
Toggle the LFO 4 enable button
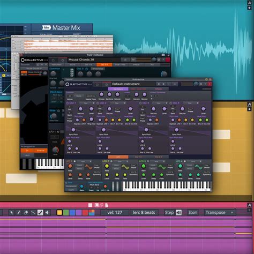[185, 161]
